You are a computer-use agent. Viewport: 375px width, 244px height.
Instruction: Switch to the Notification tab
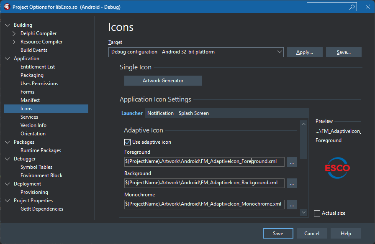[160, 113]
